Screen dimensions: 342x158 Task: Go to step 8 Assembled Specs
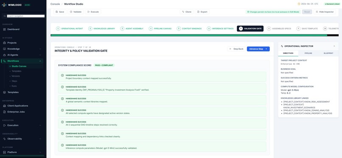(x=279, y=28)
